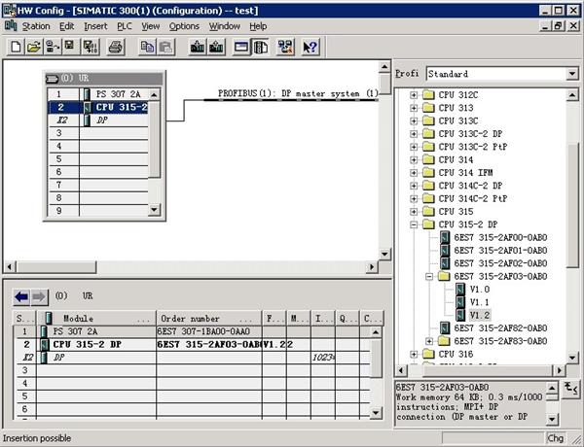The height and width of the screenshot is (447, 584).
Task: Click the Chg indicator in status bar
Action: [556, 438]
